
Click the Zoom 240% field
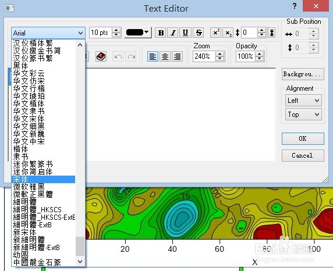pyautogui.click(x=204, y=56)
